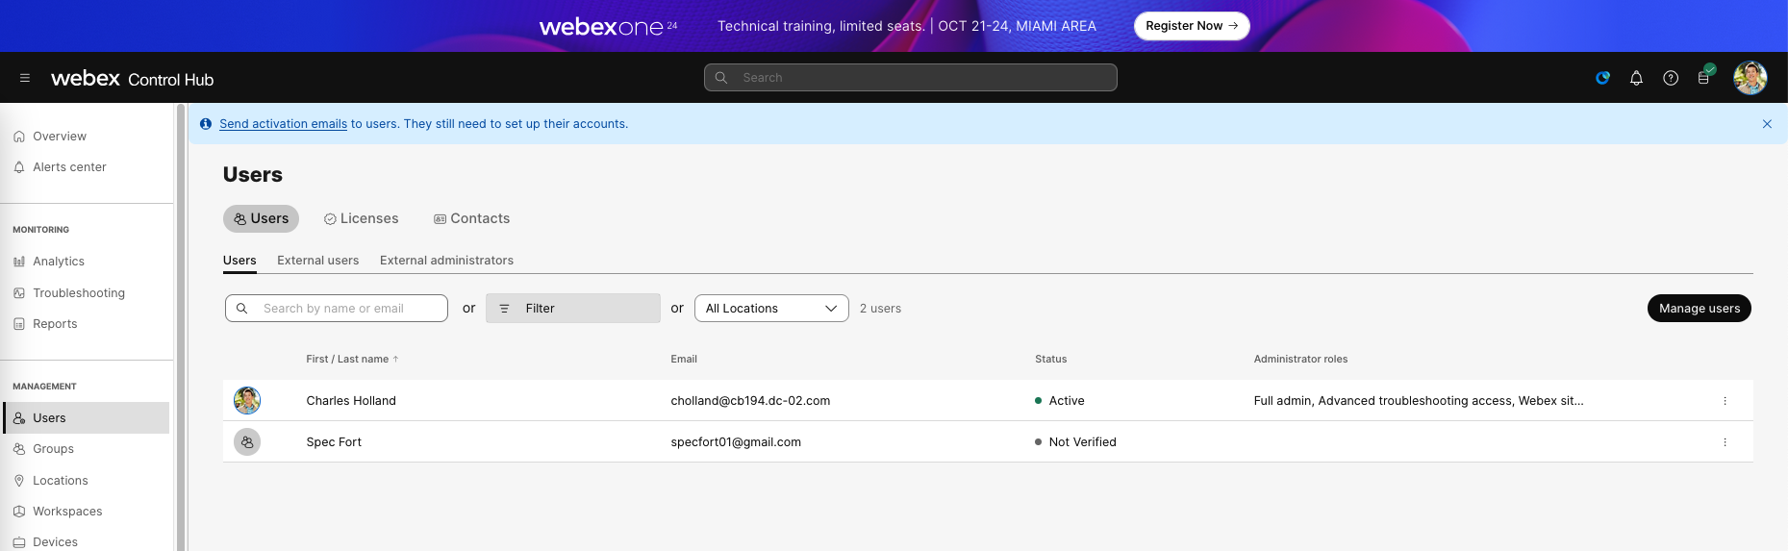Screen dimensions: 1788x551
Task: Switch to the Licenses tab
Action: point(361,219)
